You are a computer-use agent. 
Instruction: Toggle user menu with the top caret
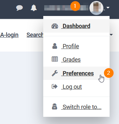pos(108,8)
